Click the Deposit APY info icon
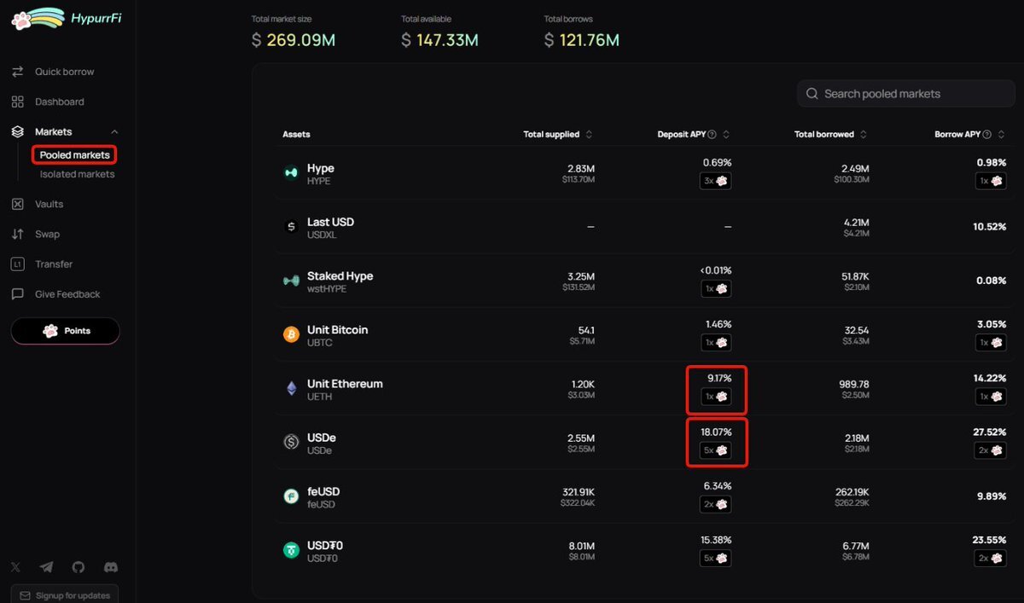The height and width of the screenshot is (603, 1024). [x=712, y=135]
